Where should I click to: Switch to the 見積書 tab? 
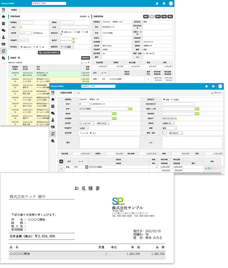coord(14,10)
